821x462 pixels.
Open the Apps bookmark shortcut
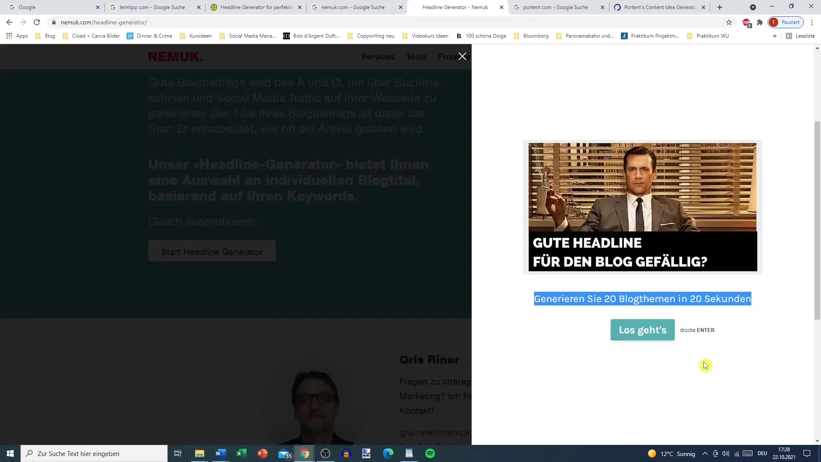pyautogui.click(x=17, y=36)
